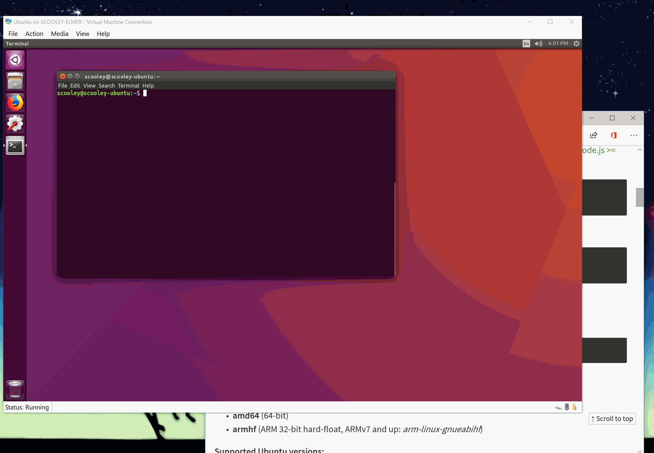The height and width of the screenshot is (453, 654).
Task: Click the Terminal label in Ubuntu top panel
Action: coord(17,43)
